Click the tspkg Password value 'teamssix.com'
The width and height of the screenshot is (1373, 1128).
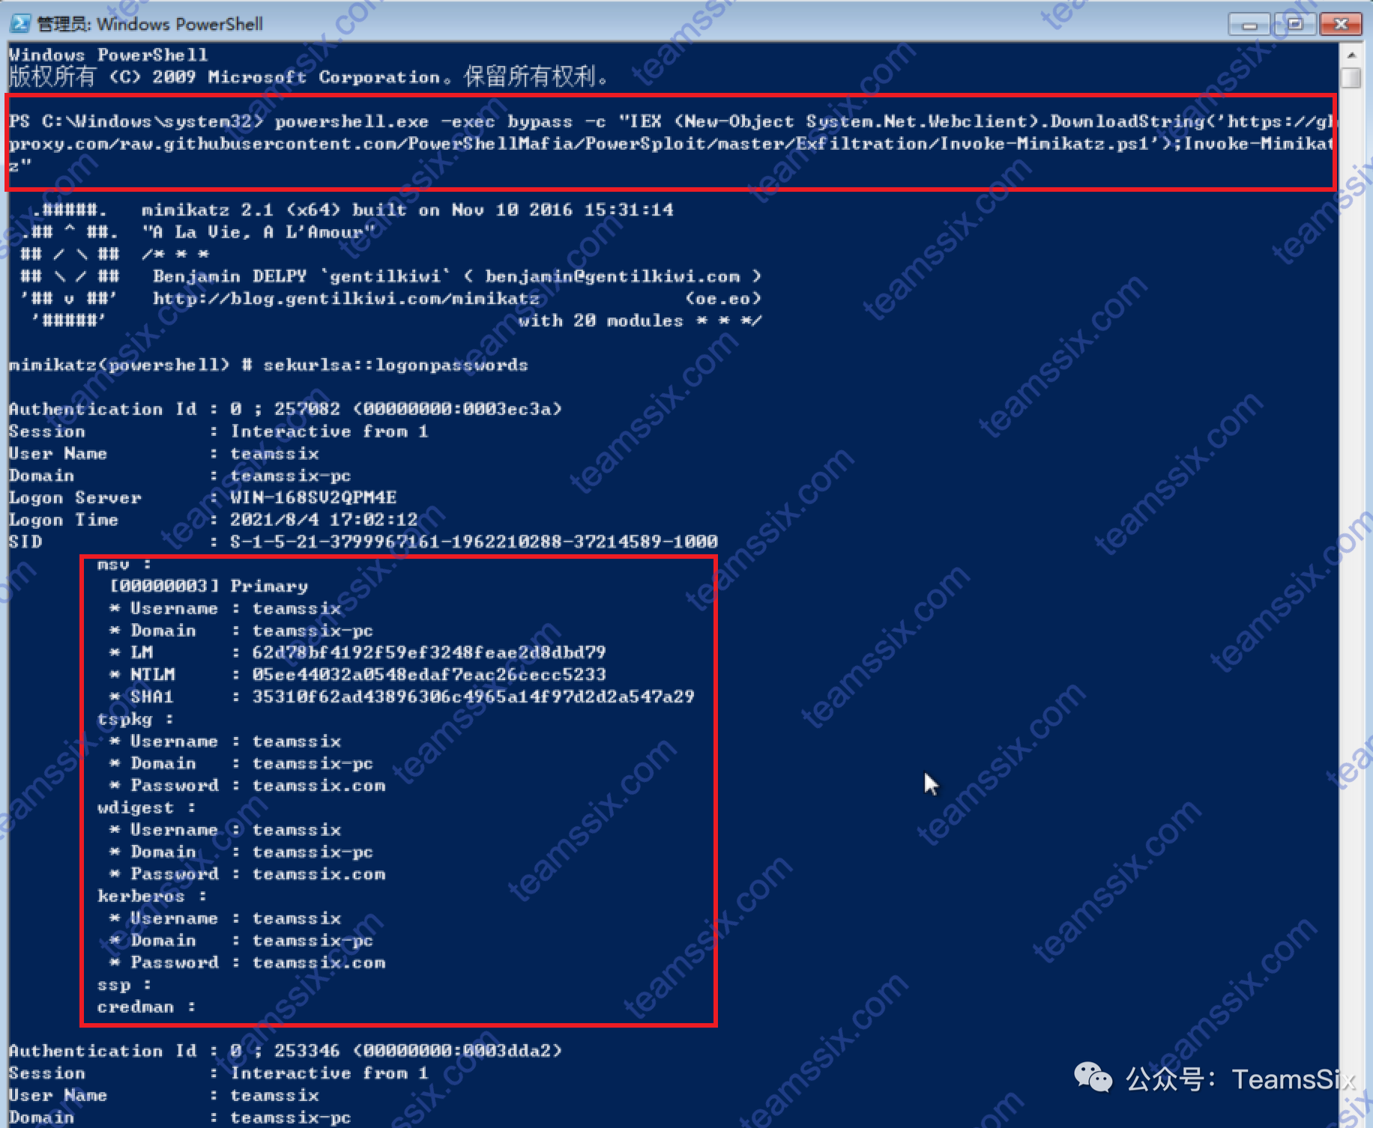coord(319,785)
